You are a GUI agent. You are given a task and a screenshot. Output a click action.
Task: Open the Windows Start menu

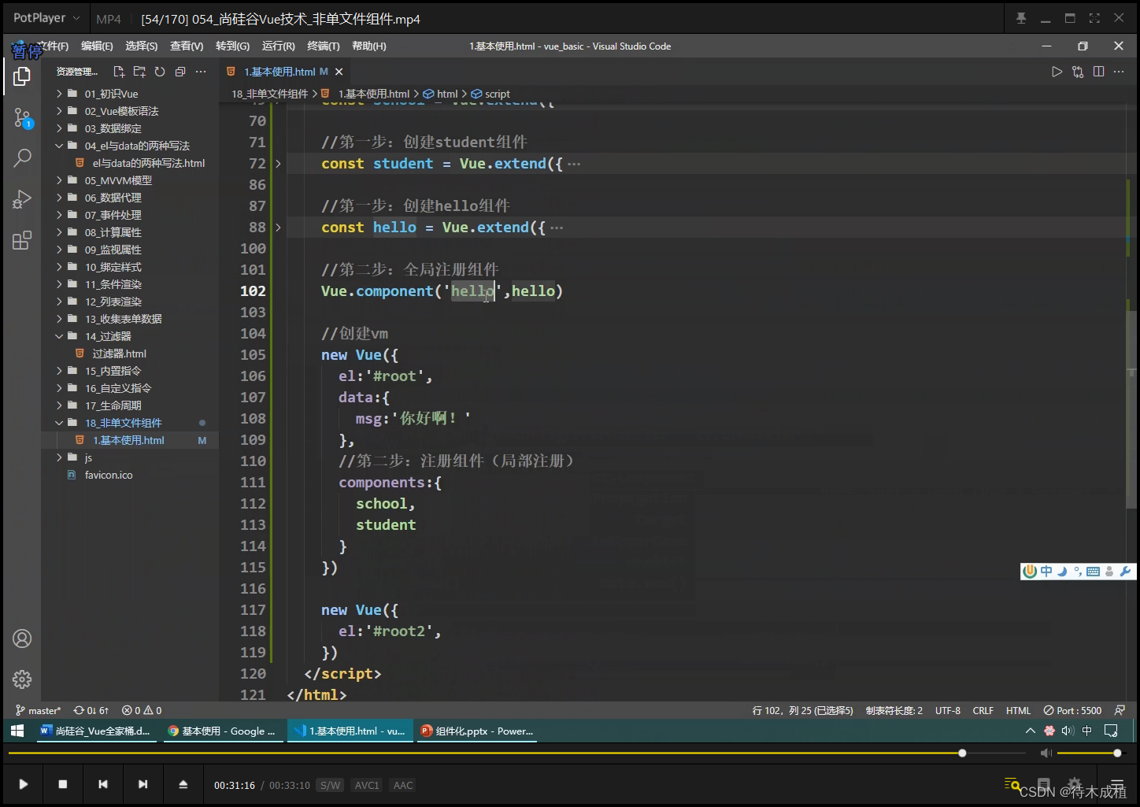(x=17, y=731)
